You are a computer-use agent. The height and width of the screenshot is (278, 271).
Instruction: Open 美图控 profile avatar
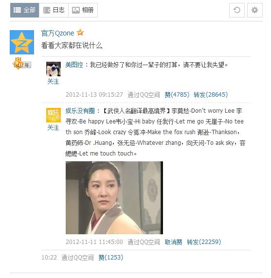pos(54,69)
